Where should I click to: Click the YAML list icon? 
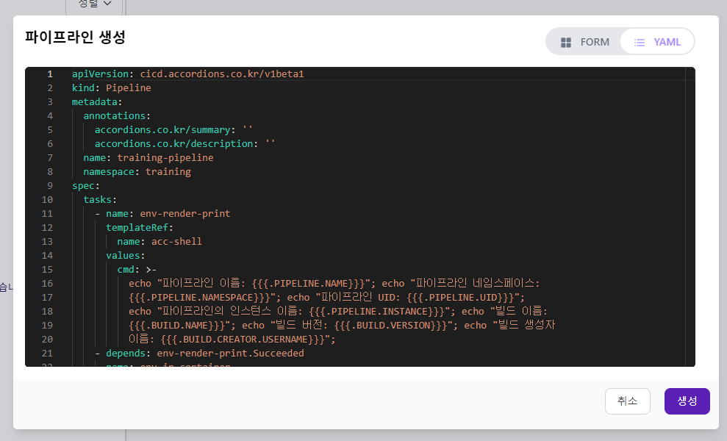pos(640,42)
